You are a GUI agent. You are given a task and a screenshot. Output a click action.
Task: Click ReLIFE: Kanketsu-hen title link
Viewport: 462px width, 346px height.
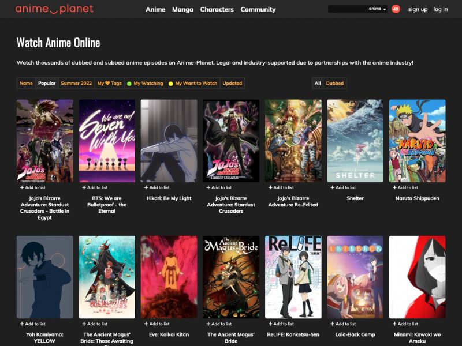pyautogui.click(x=293, y=334)
